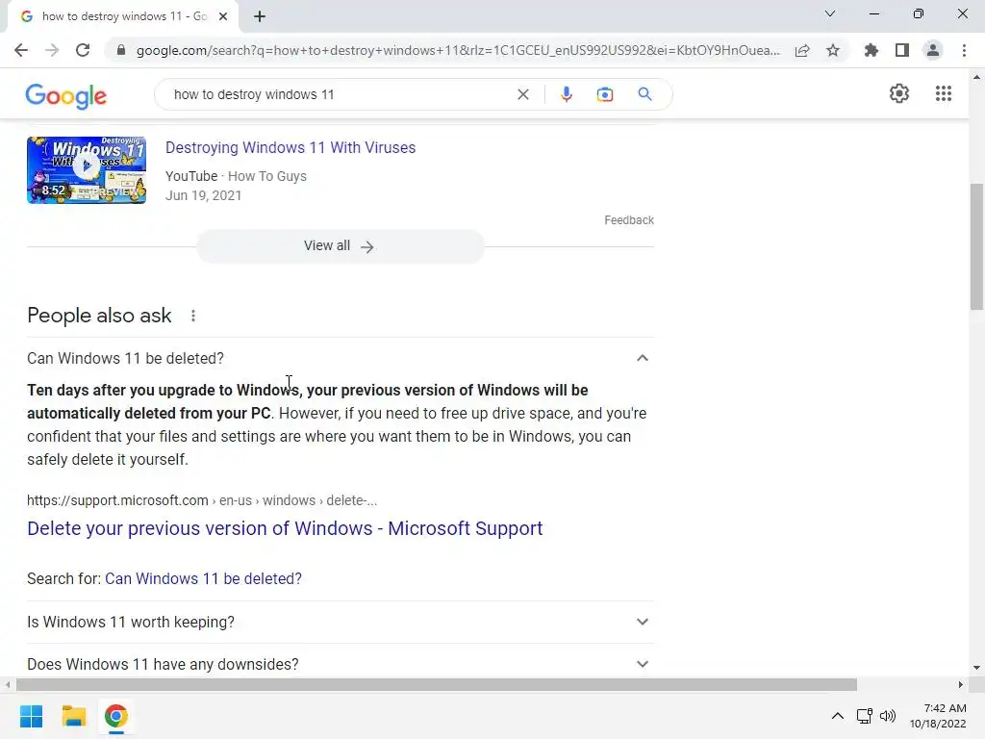
Task: Open a new tab with the plus button
Action: pyautogui.click(x=260, y=17)
